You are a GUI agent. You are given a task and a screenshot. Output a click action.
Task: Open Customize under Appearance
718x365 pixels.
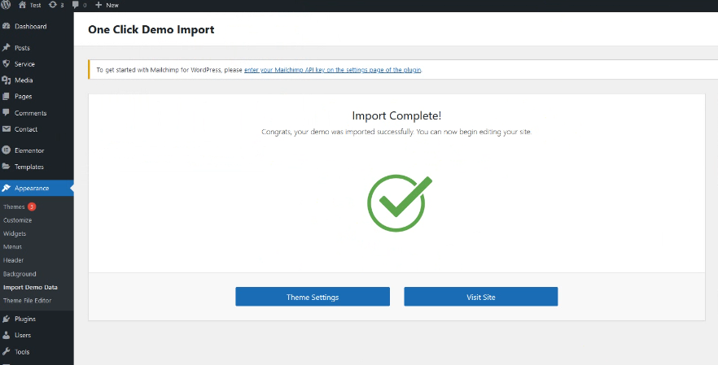coord(17,220)
